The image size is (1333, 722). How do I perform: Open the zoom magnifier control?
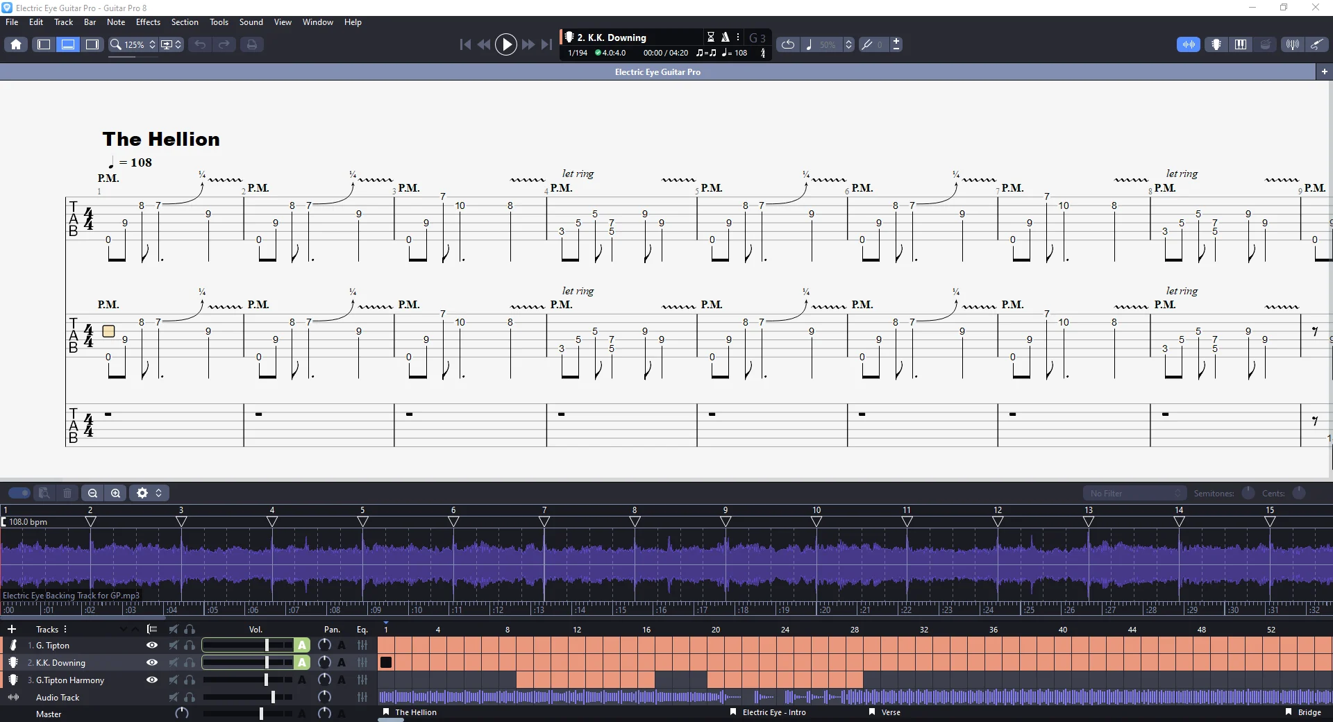click(116, 44)
